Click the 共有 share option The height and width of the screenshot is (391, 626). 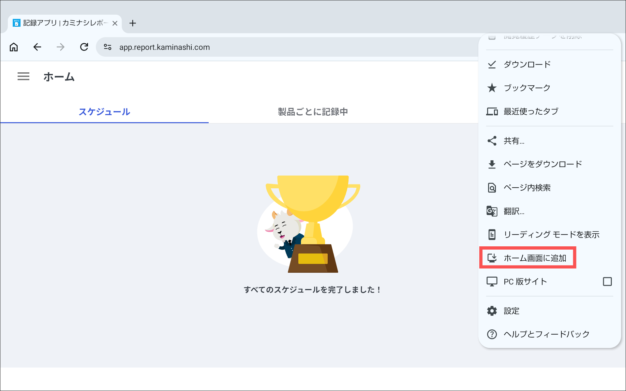514,141
